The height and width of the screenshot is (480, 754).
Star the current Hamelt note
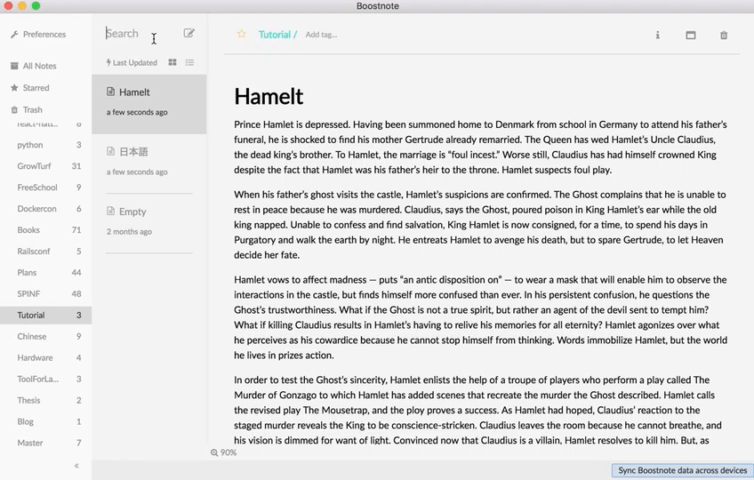point(241,34)
